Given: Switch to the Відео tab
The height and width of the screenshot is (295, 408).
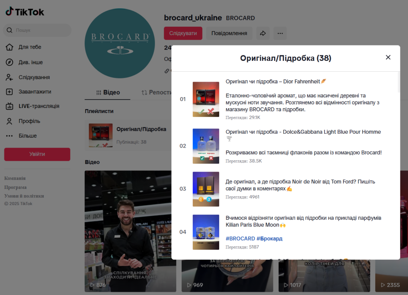Looking at the screenshot, I should (x=108, y=92).
